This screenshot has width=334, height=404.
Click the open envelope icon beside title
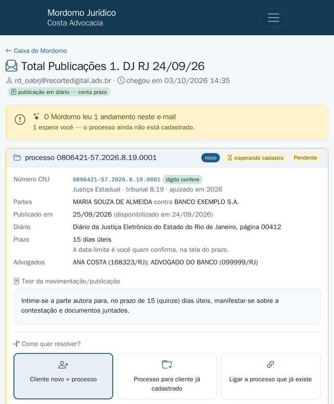pos(11,66)
